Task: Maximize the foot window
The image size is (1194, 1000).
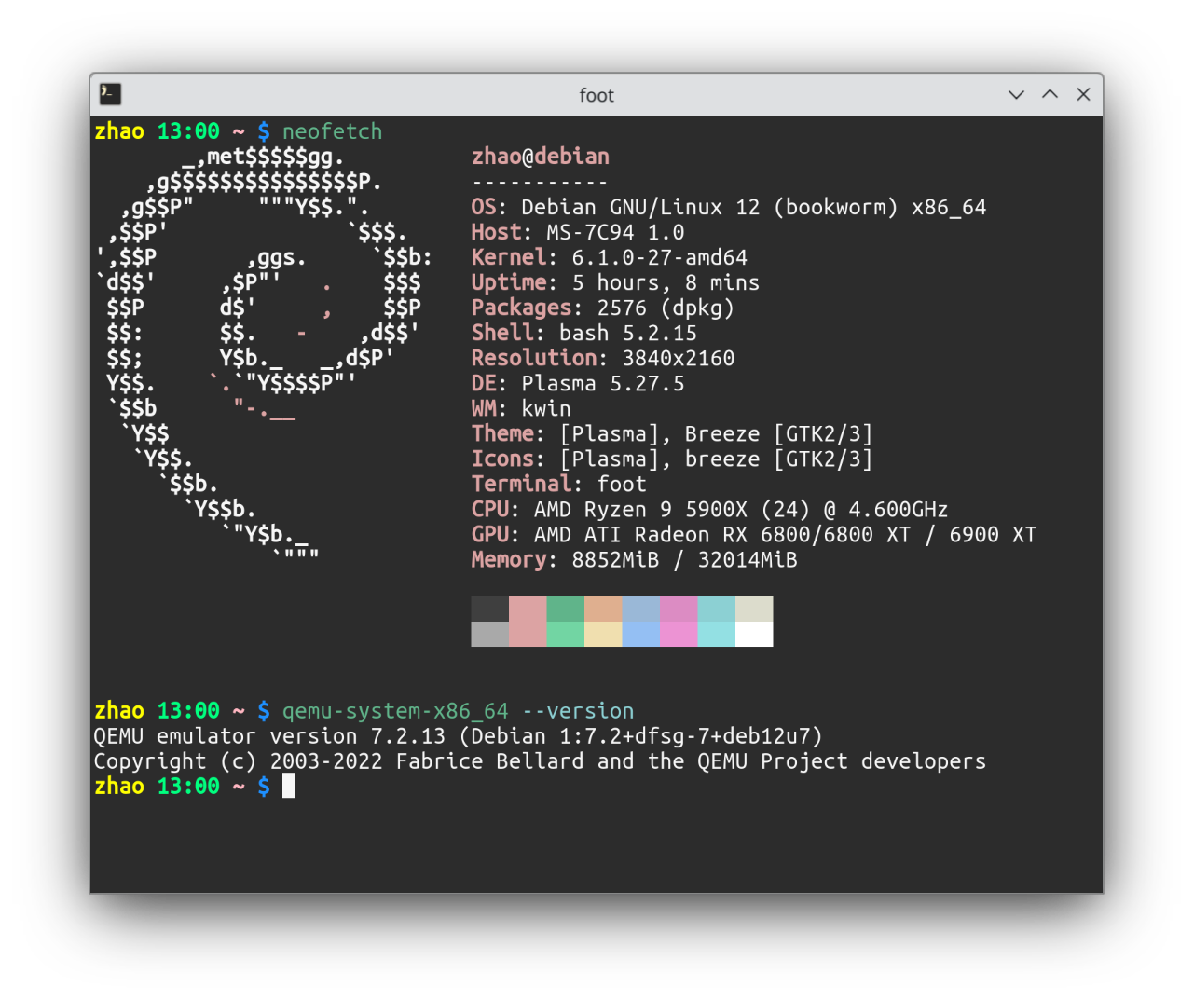Action: (x=1050, y=94)
